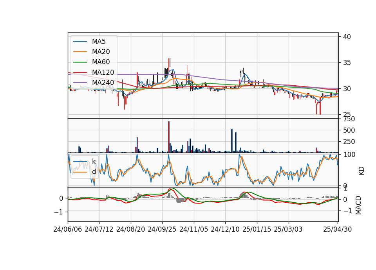Click the KD axis title
This screenshot has width=376, height=270.
click(x=362, y=171)
